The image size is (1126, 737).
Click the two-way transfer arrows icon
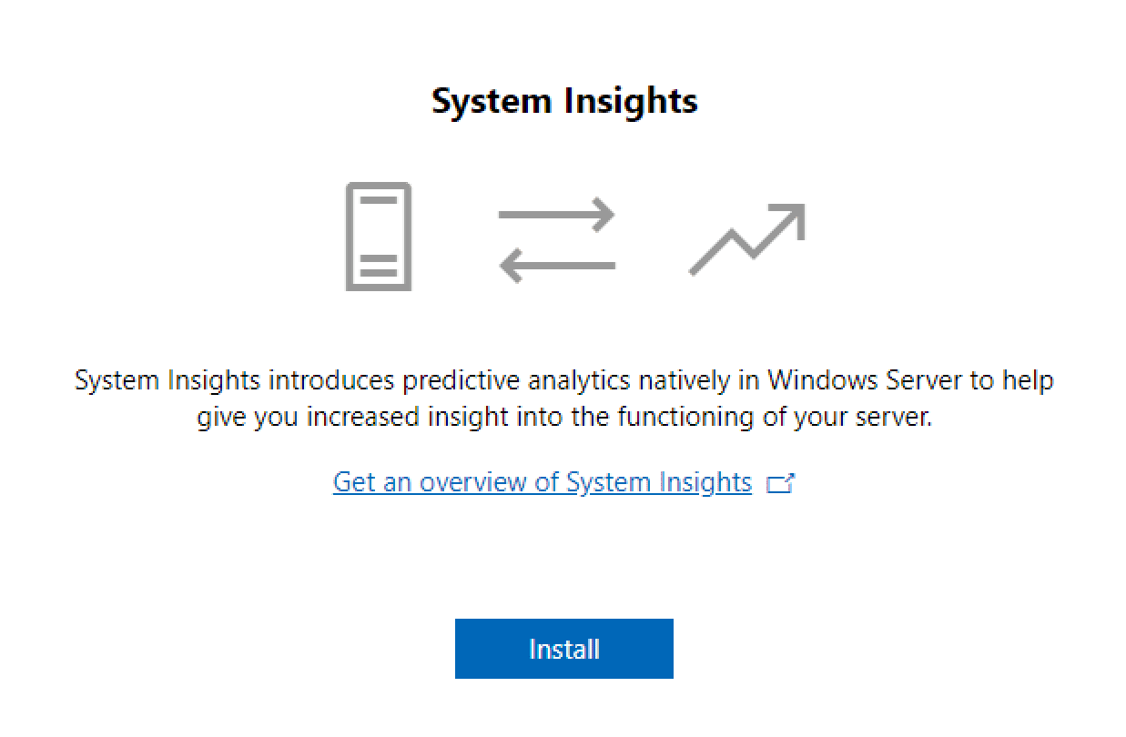[x=556, y=240]
